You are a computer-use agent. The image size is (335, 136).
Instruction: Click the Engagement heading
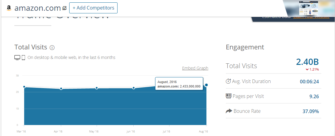[245, 47]
